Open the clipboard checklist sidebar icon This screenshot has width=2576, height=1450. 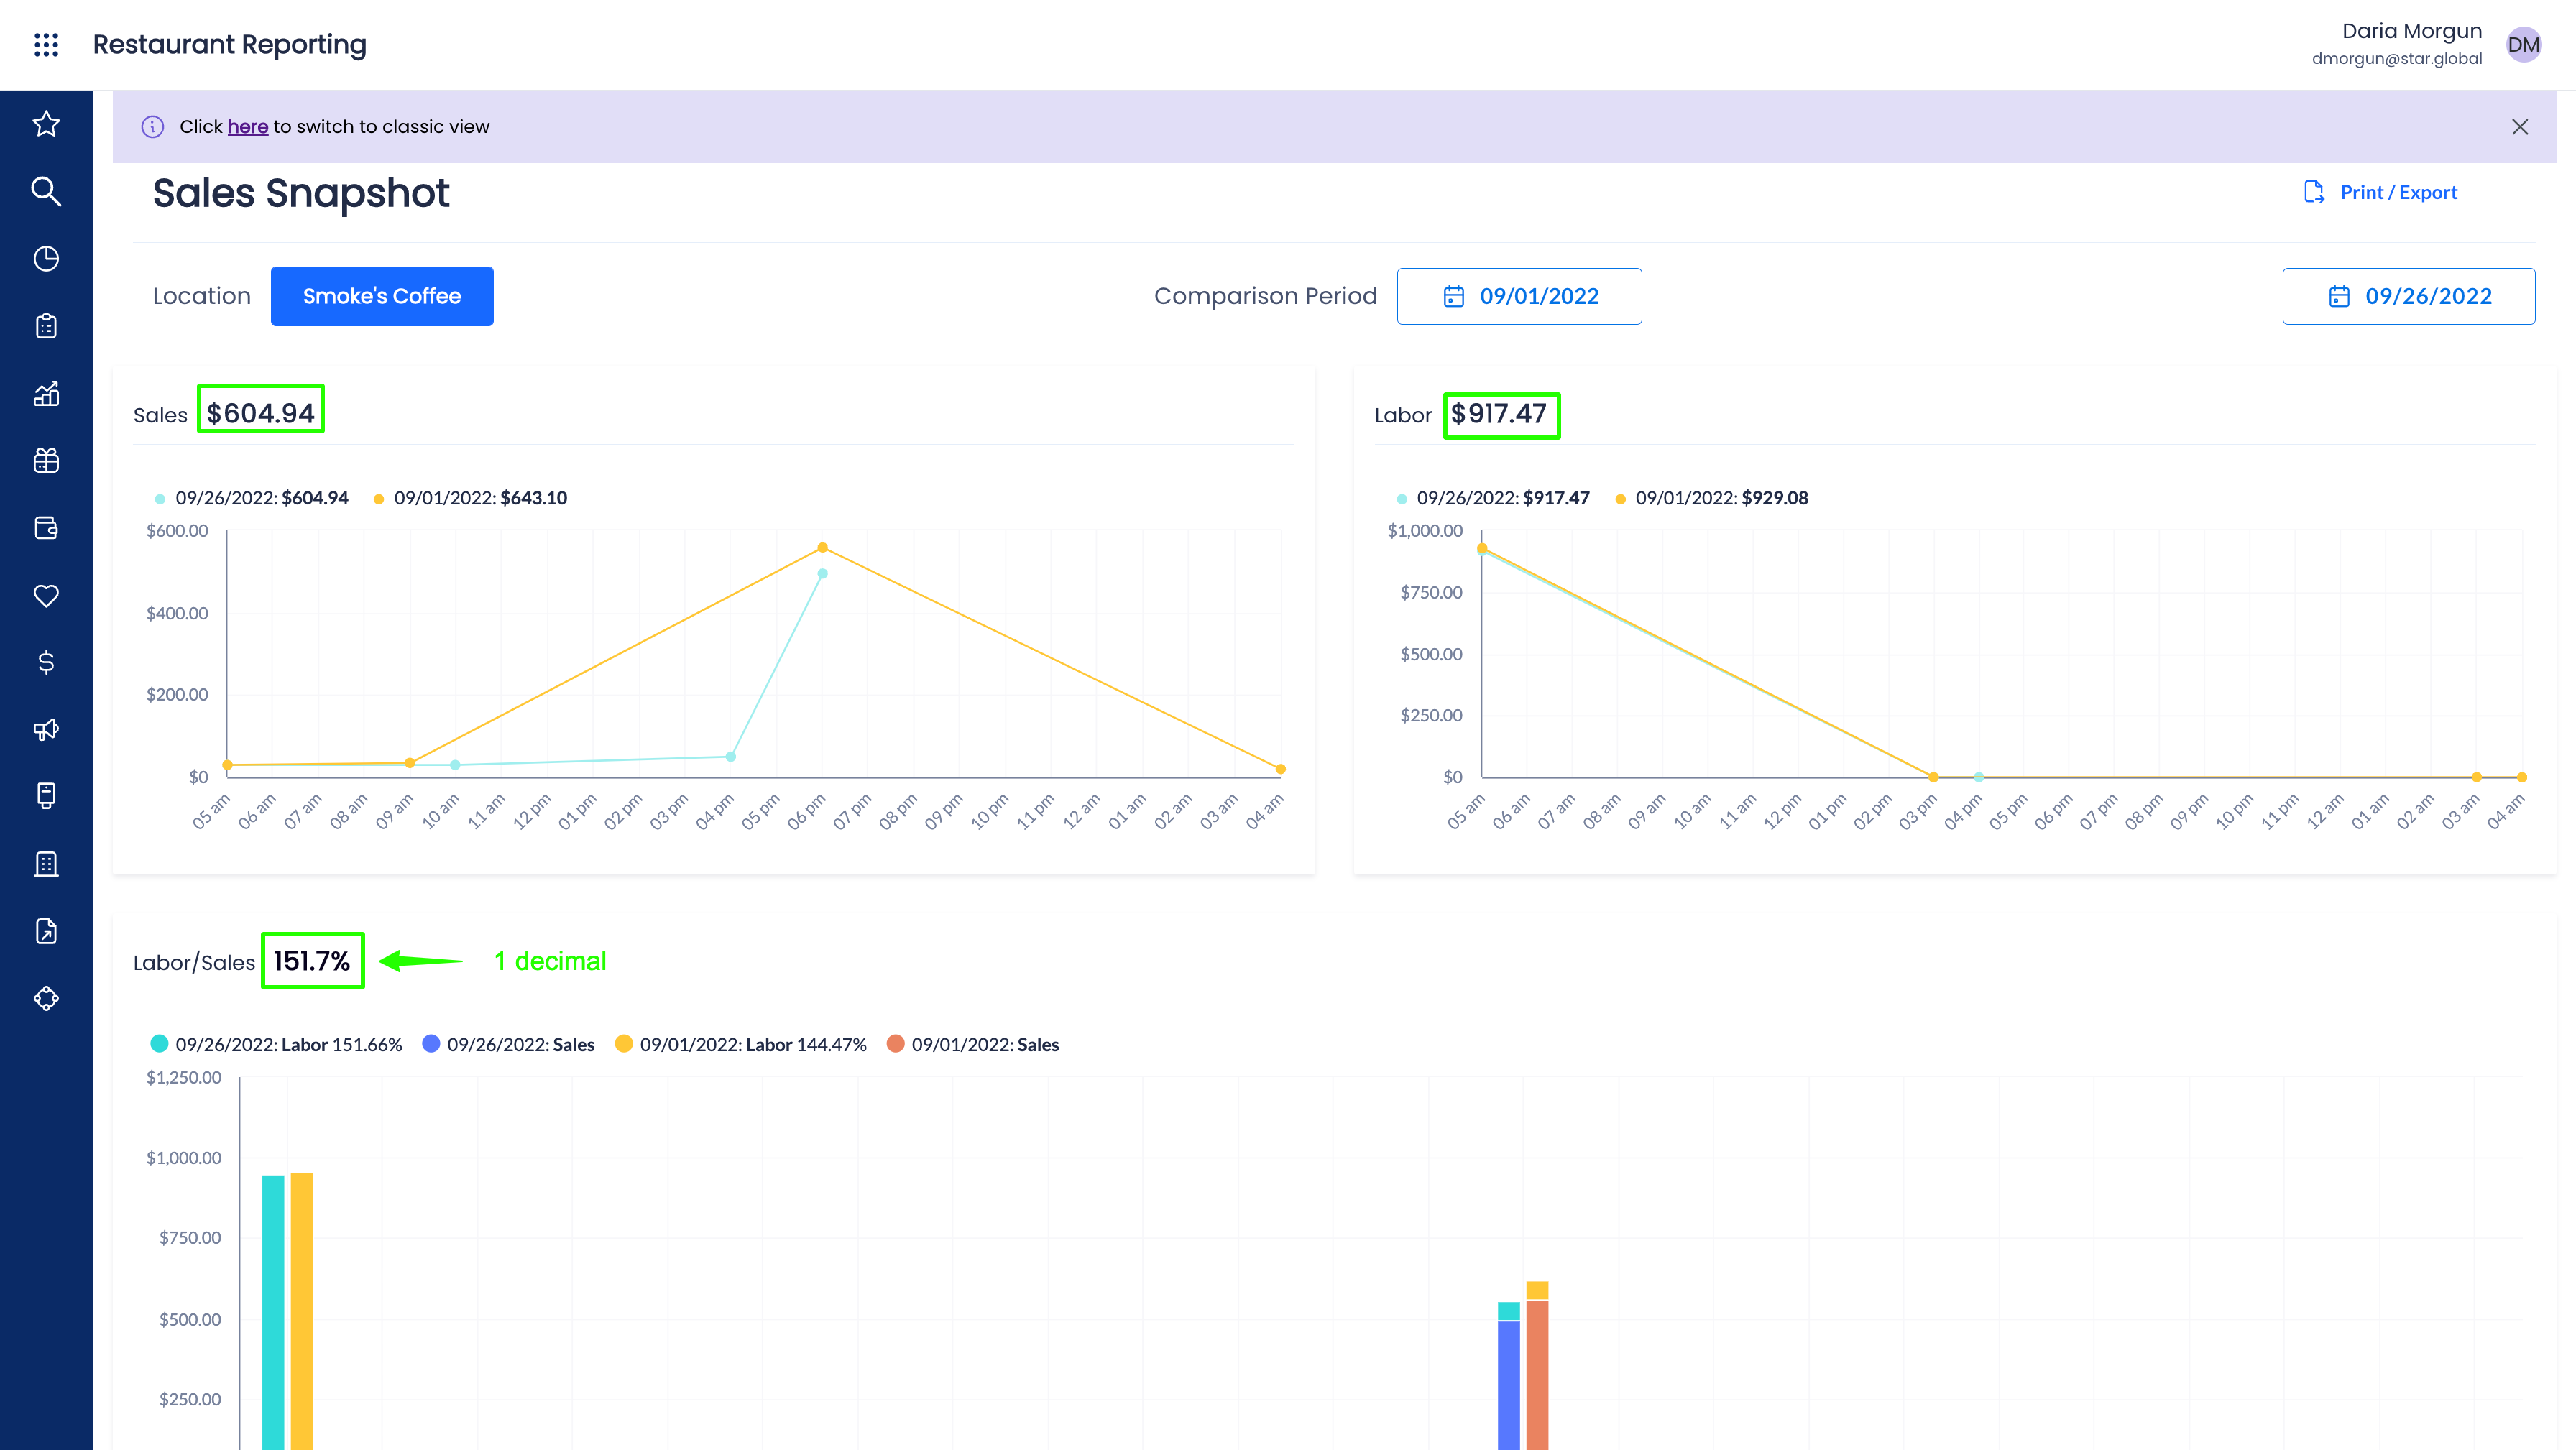(46, 326)
